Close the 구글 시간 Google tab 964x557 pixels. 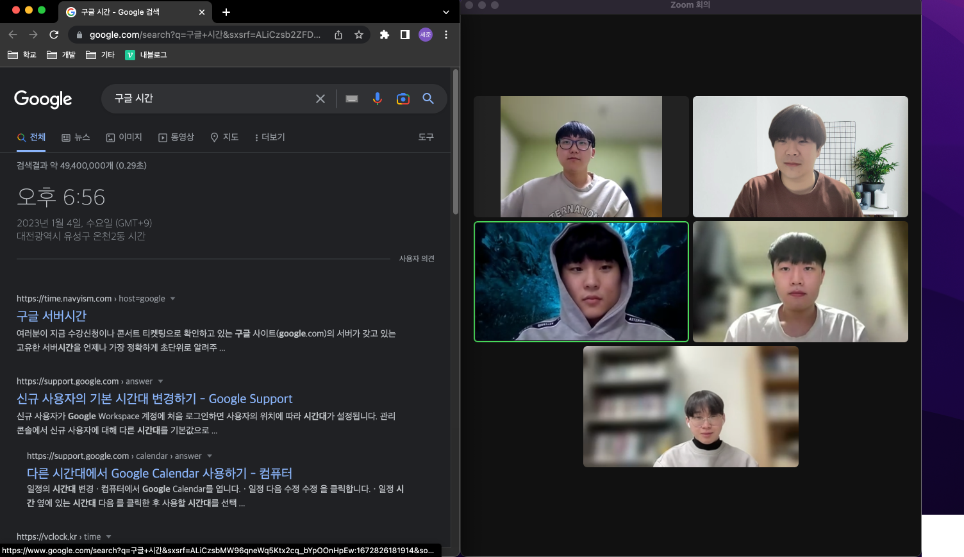tap(202, 12)
